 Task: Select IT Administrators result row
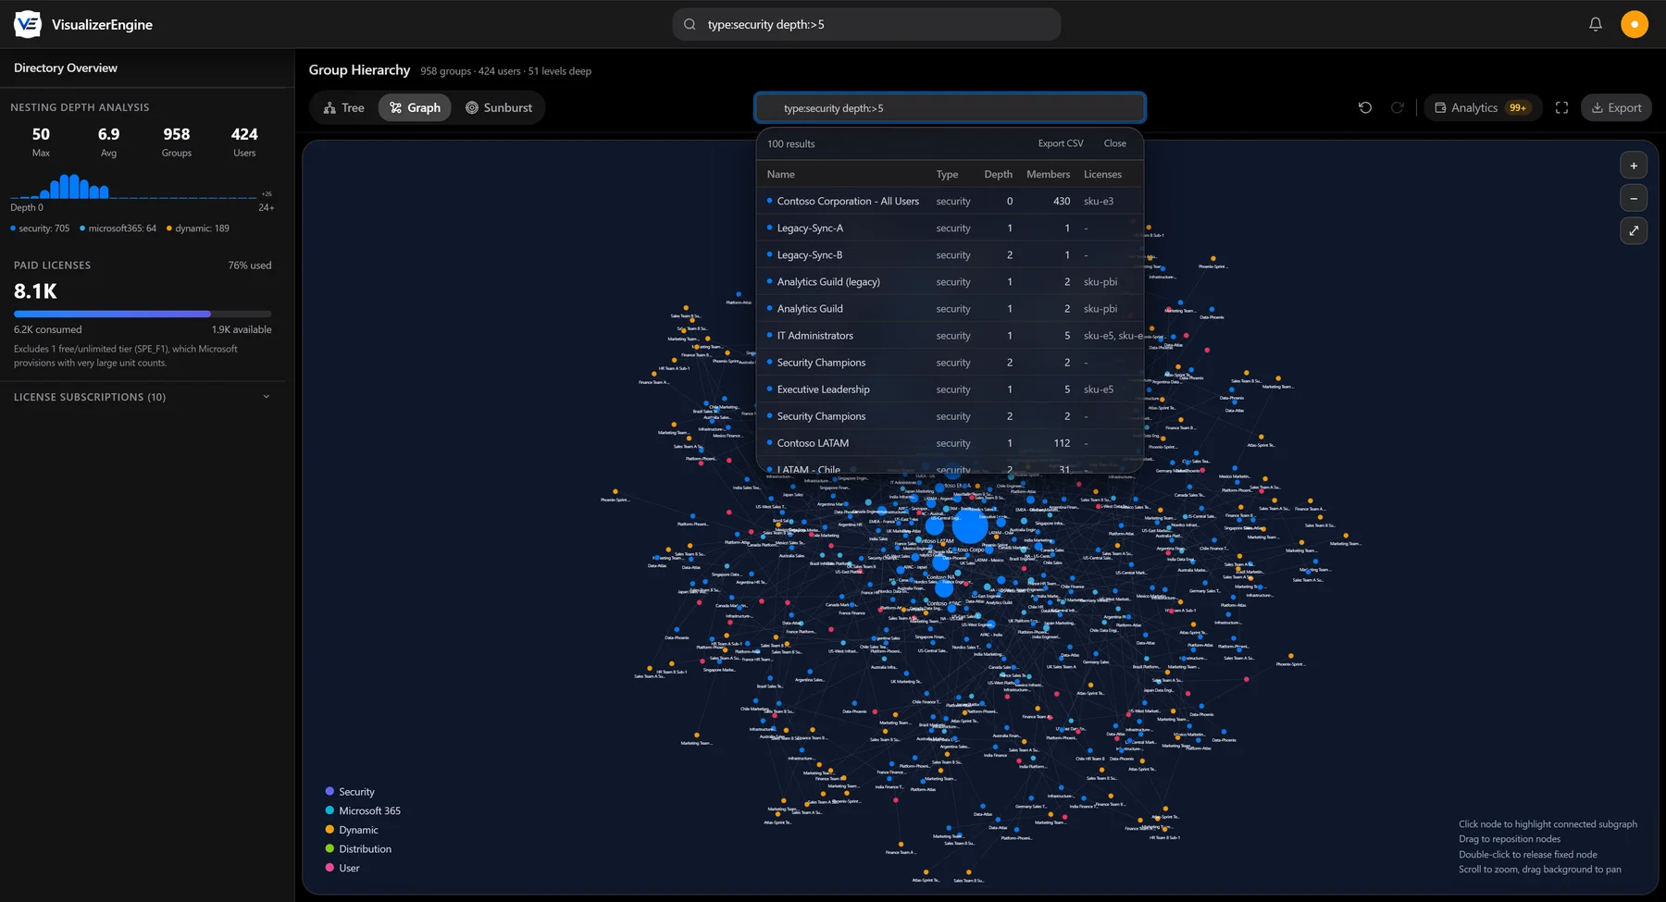[x=950, y=336]
